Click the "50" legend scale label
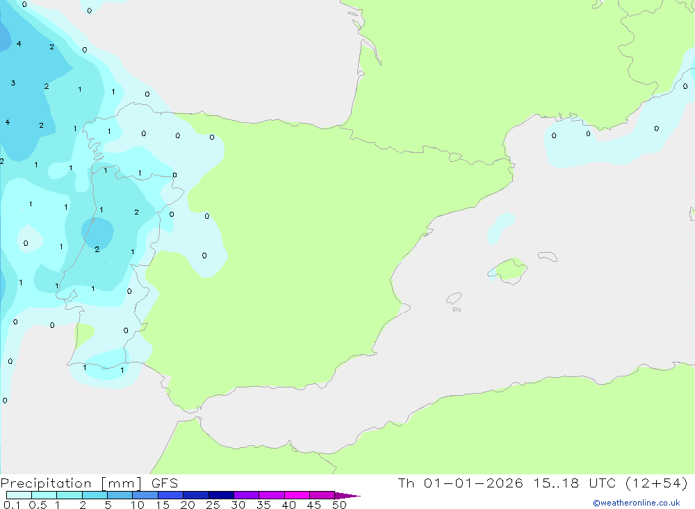Screen dimensions: 695x509 click(x=339, y=505)
